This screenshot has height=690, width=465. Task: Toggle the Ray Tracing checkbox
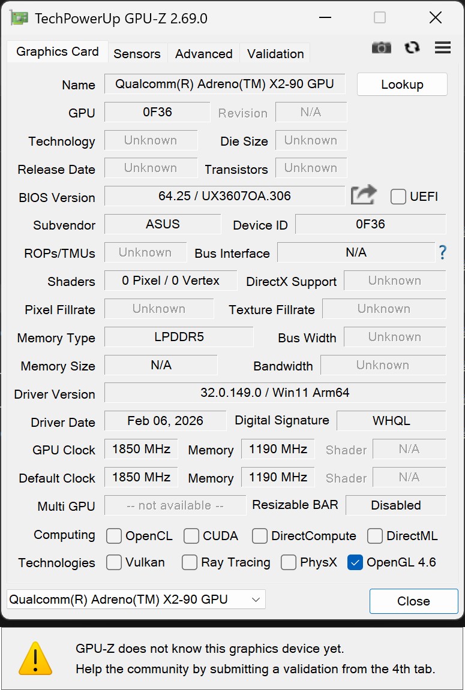190,562
